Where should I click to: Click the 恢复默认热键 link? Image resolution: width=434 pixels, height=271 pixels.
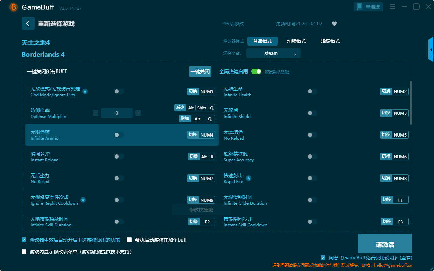click(x=277, y=72)
